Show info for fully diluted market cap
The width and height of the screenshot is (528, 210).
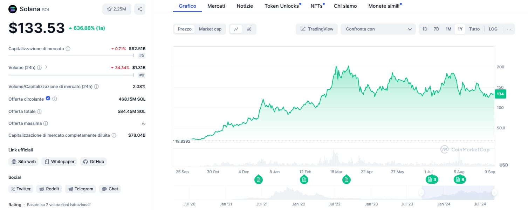click(114, 135)
